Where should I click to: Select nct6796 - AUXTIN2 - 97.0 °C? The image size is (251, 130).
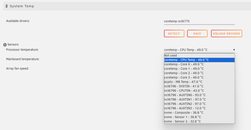(x=199, y=104)
